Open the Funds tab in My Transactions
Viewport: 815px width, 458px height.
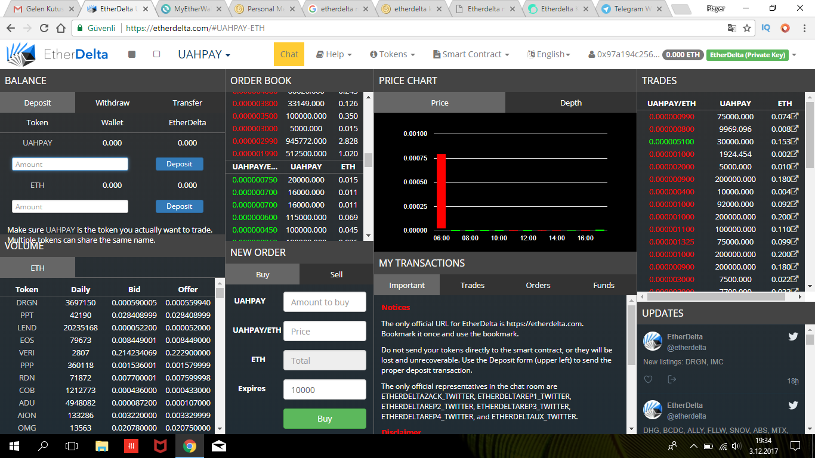coord(604,285)
